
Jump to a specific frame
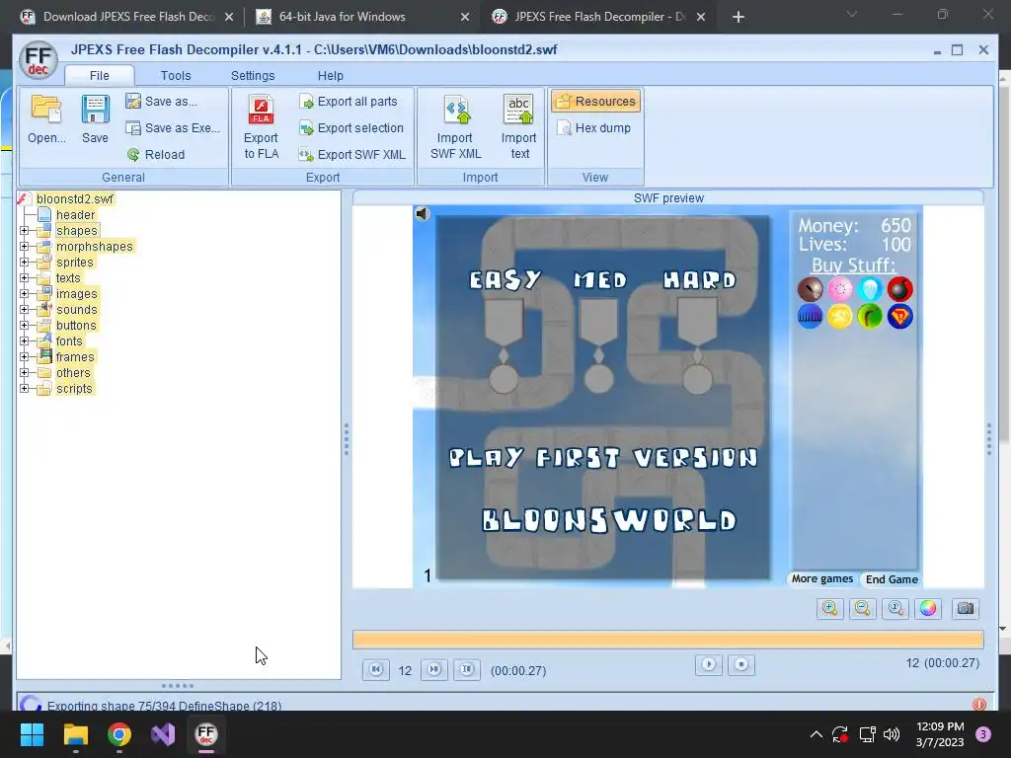(x=467, y=670)
